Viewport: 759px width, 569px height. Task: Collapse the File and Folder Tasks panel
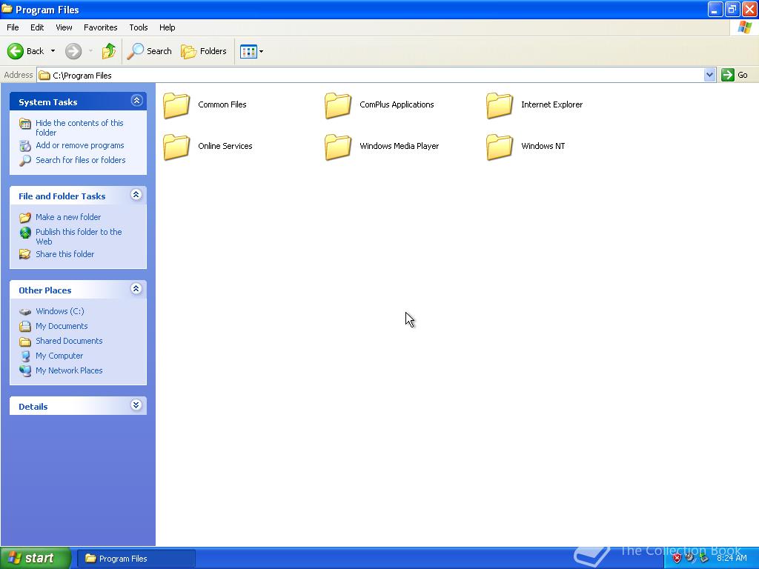point(136,195)
